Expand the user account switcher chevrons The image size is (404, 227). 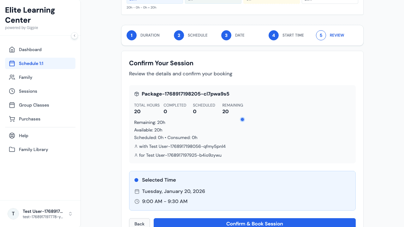[70, 214]
